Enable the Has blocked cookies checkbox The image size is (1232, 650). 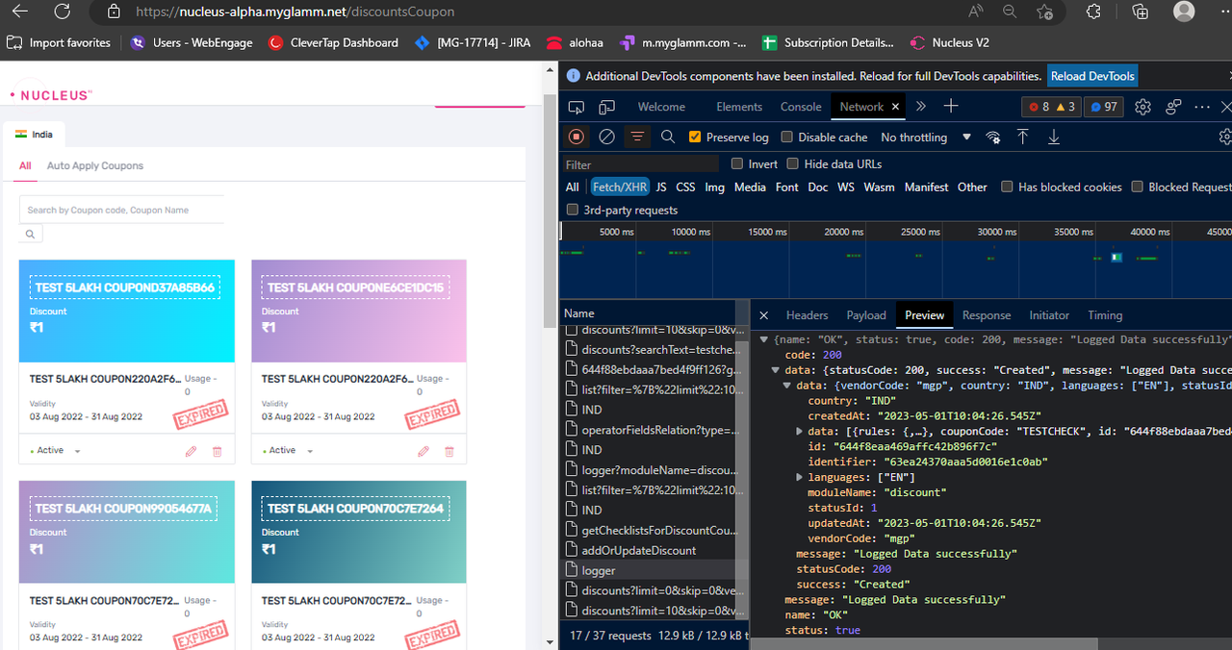1007,187
